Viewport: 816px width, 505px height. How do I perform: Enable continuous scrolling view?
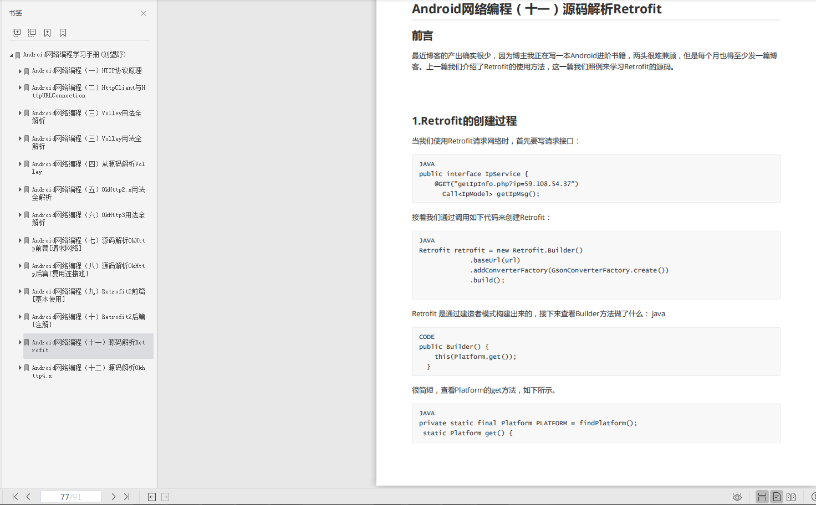point(762,497)
